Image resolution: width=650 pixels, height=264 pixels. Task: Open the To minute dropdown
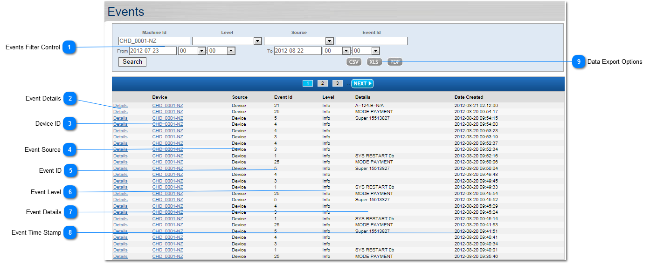point(375,51)
